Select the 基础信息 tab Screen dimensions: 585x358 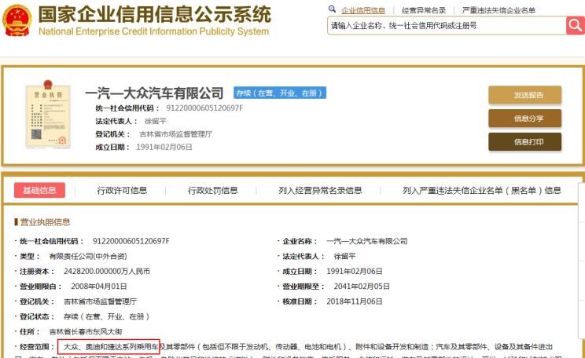pos(39,190)
